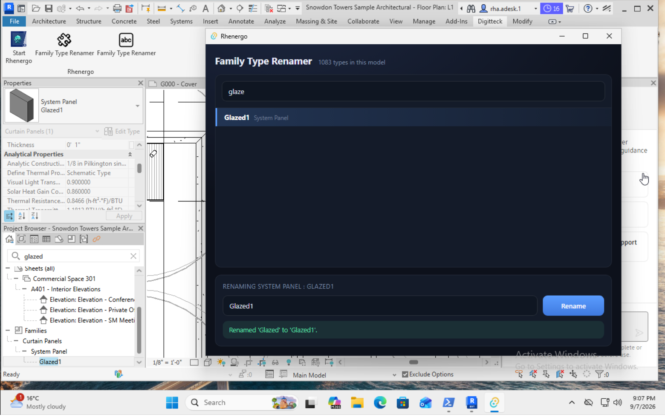Screen dimensions: 665x417
Task: Toggle Thin Lines in the quick access toolbar
Action: click(253, 8)
